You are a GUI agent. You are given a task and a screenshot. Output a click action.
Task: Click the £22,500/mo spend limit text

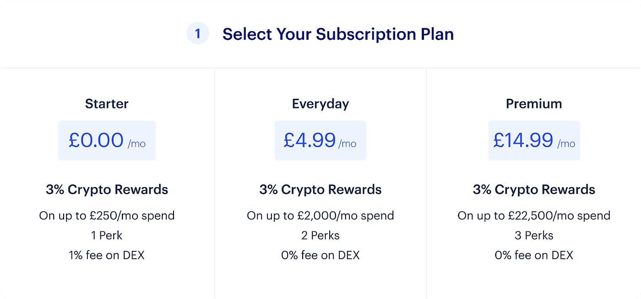(x=534, y=215)
